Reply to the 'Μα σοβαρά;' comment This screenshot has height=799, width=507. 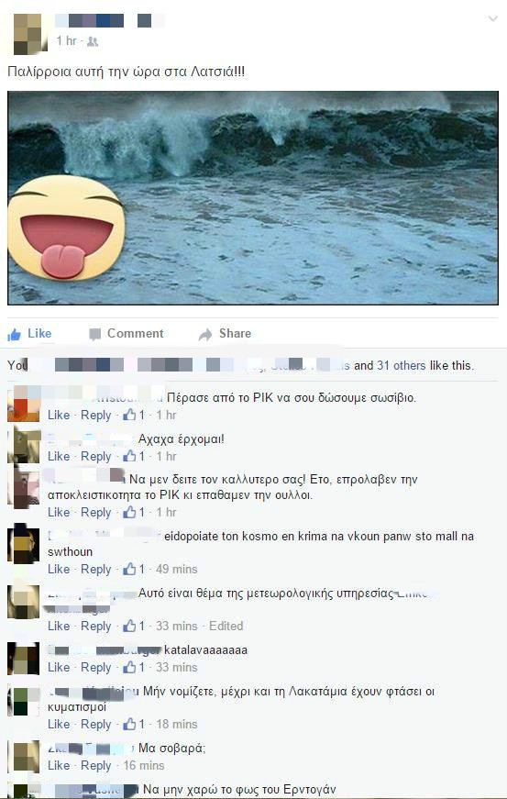(95, 765)
